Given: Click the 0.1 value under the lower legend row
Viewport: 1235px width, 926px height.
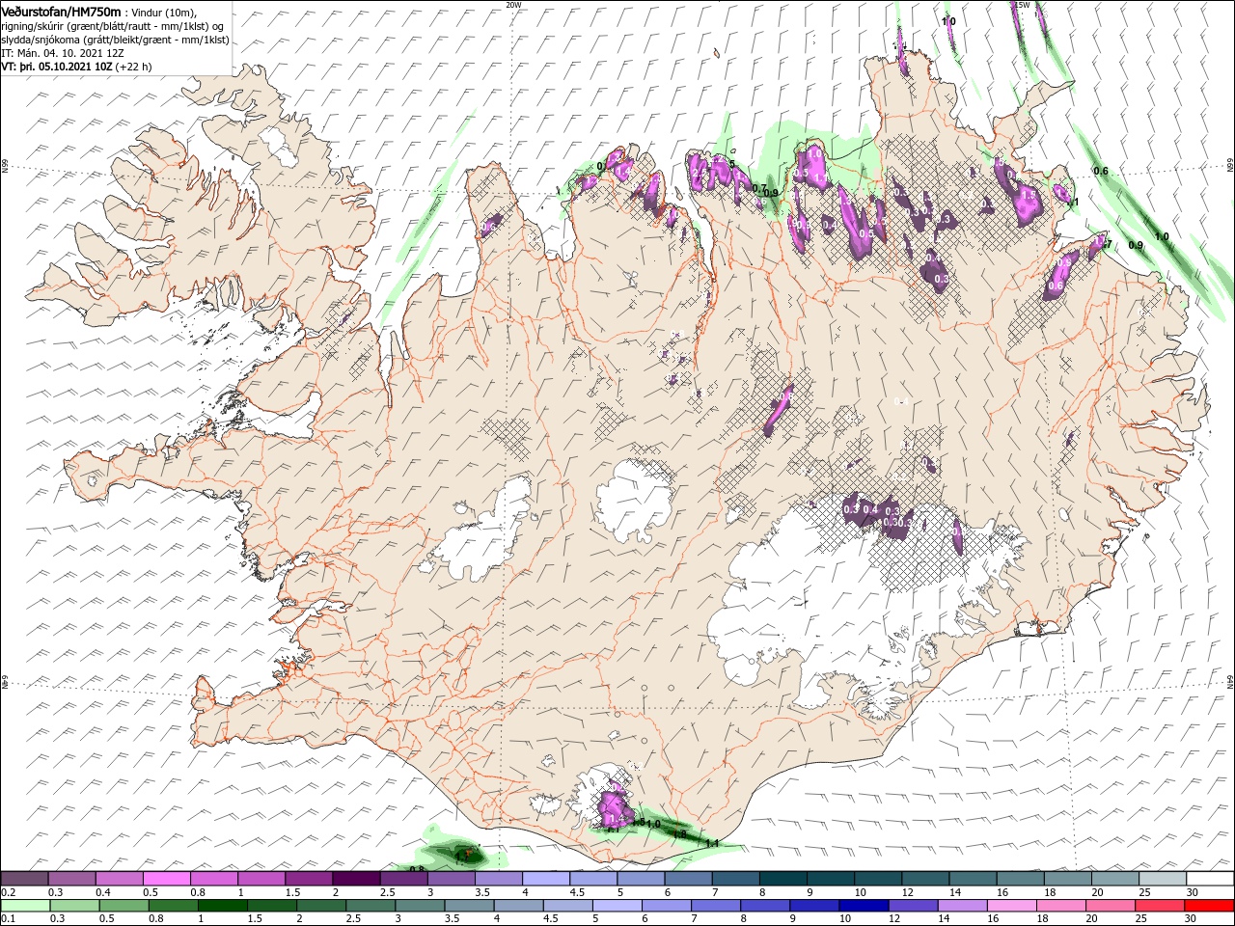Looking at the screenshot, I should [8, 919].
